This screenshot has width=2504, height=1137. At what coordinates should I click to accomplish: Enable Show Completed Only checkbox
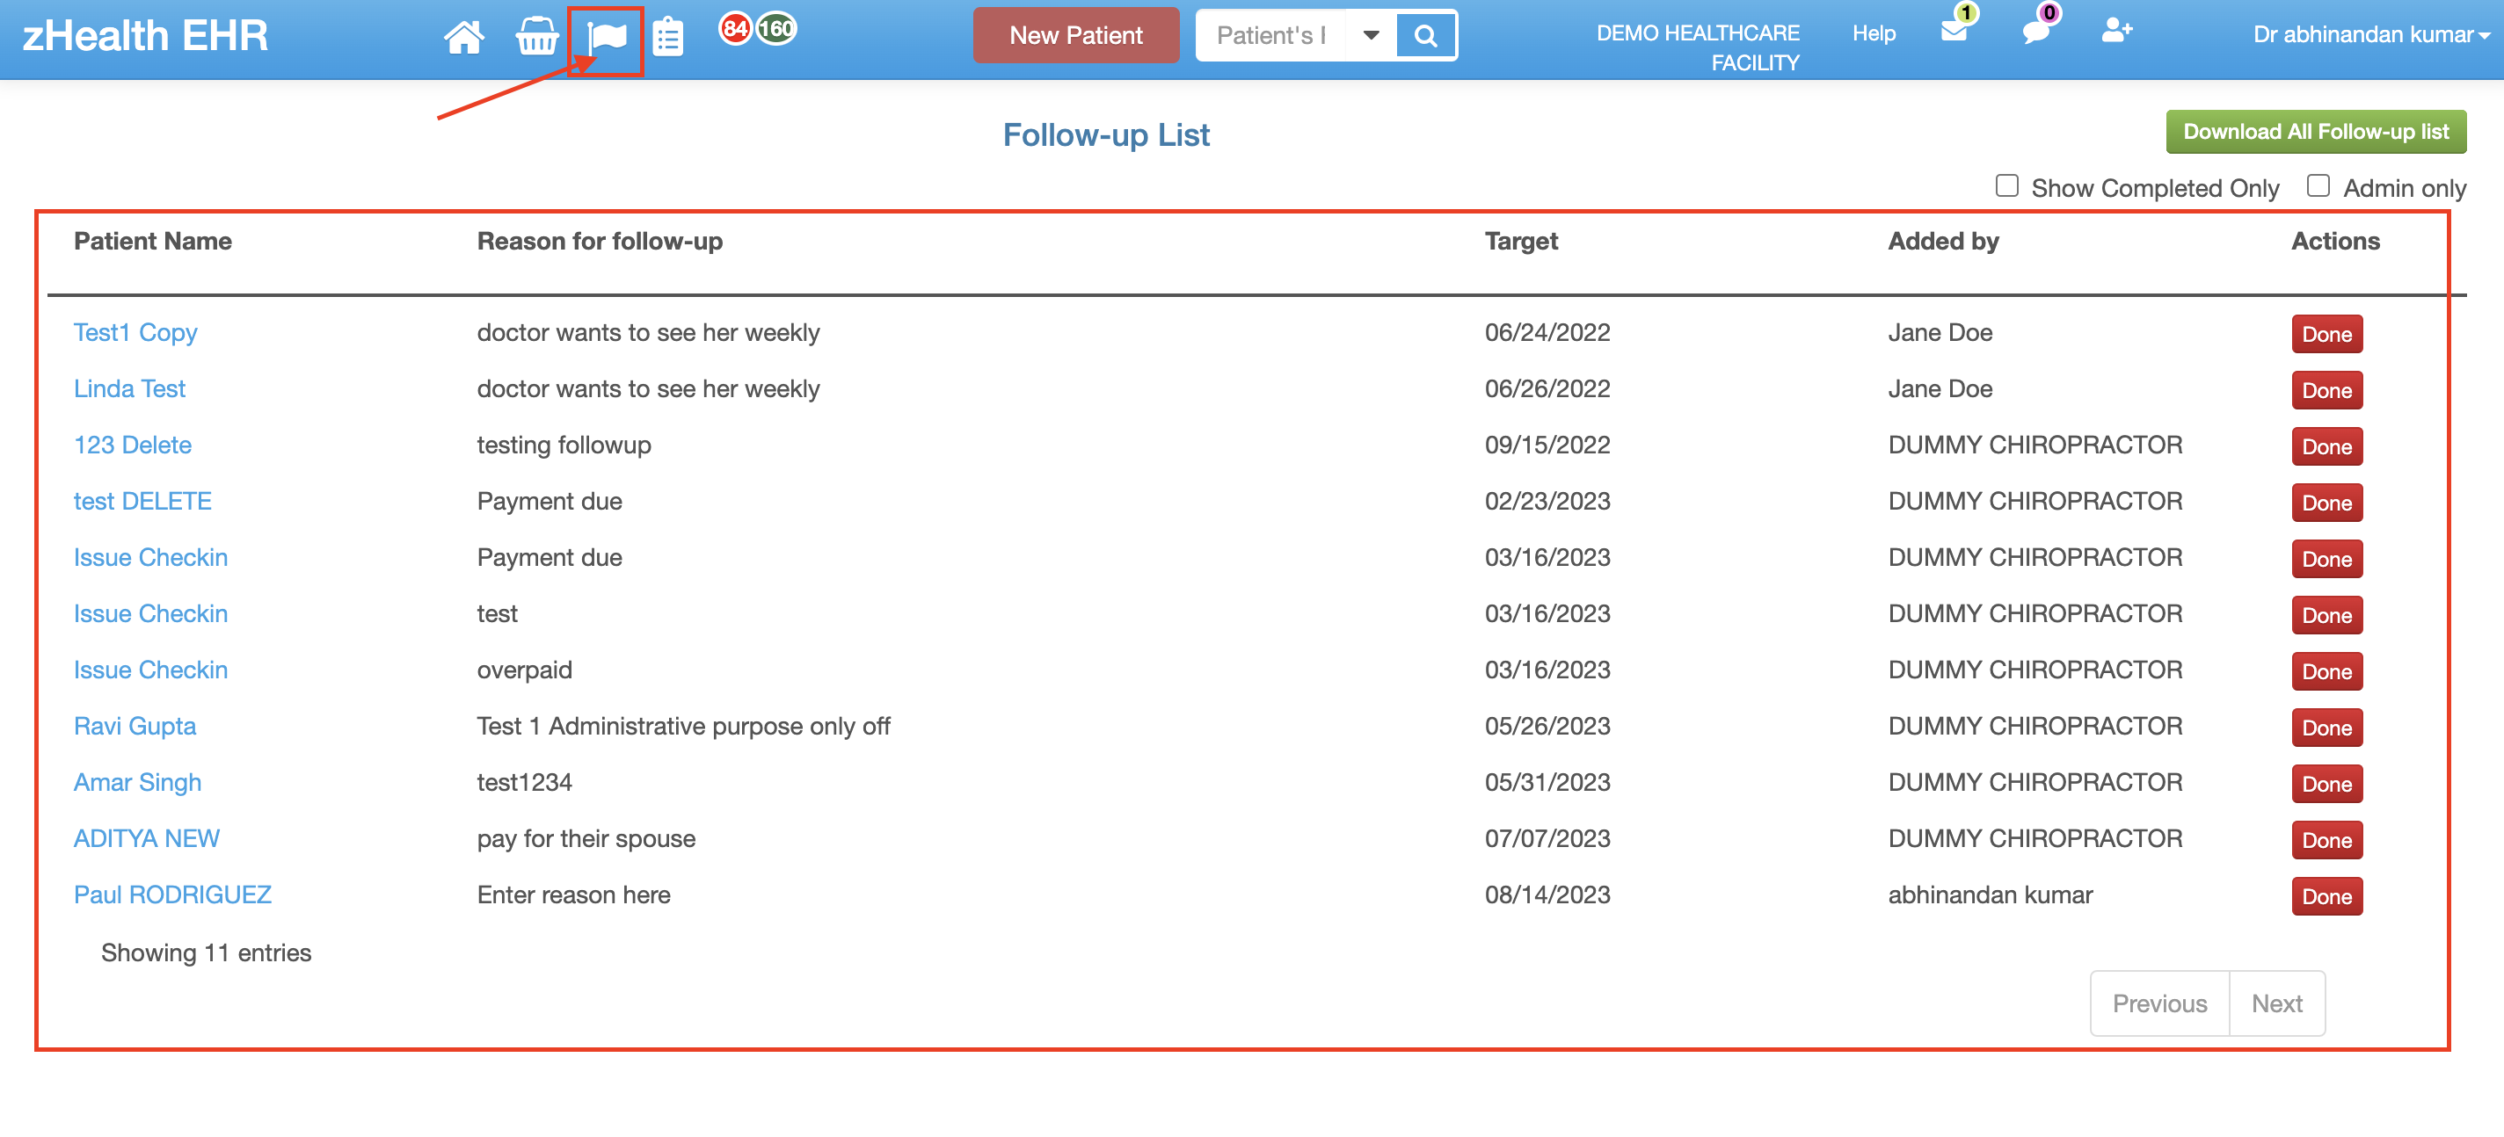coord(2006,185)
